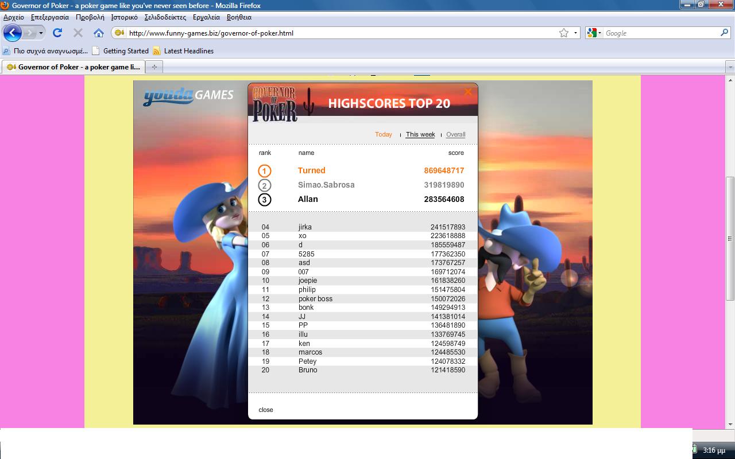Click the jirka row name
Viewport: 735px width, 459px height.
click(x=305, y=227)
